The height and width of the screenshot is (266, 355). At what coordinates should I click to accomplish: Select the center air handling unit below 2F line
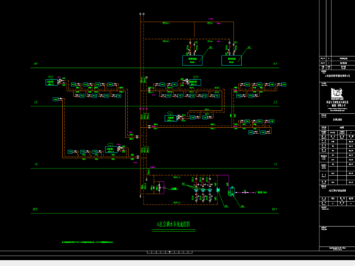point(170,118)
